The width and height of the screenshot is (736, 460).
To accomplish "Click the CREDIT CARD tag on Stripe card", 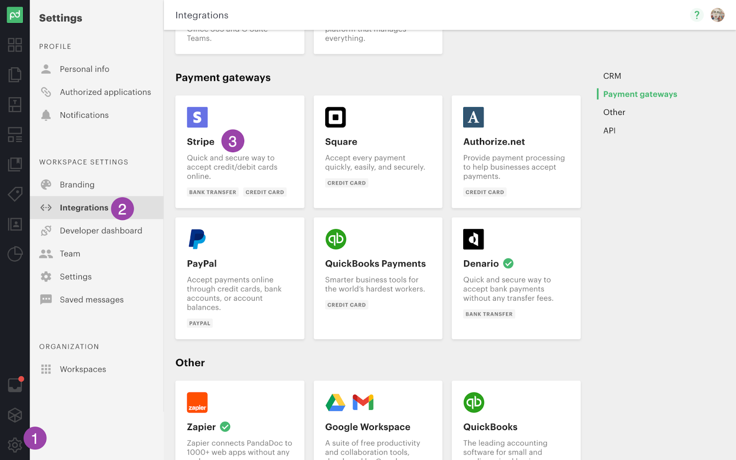I will [x=265, y=192].
